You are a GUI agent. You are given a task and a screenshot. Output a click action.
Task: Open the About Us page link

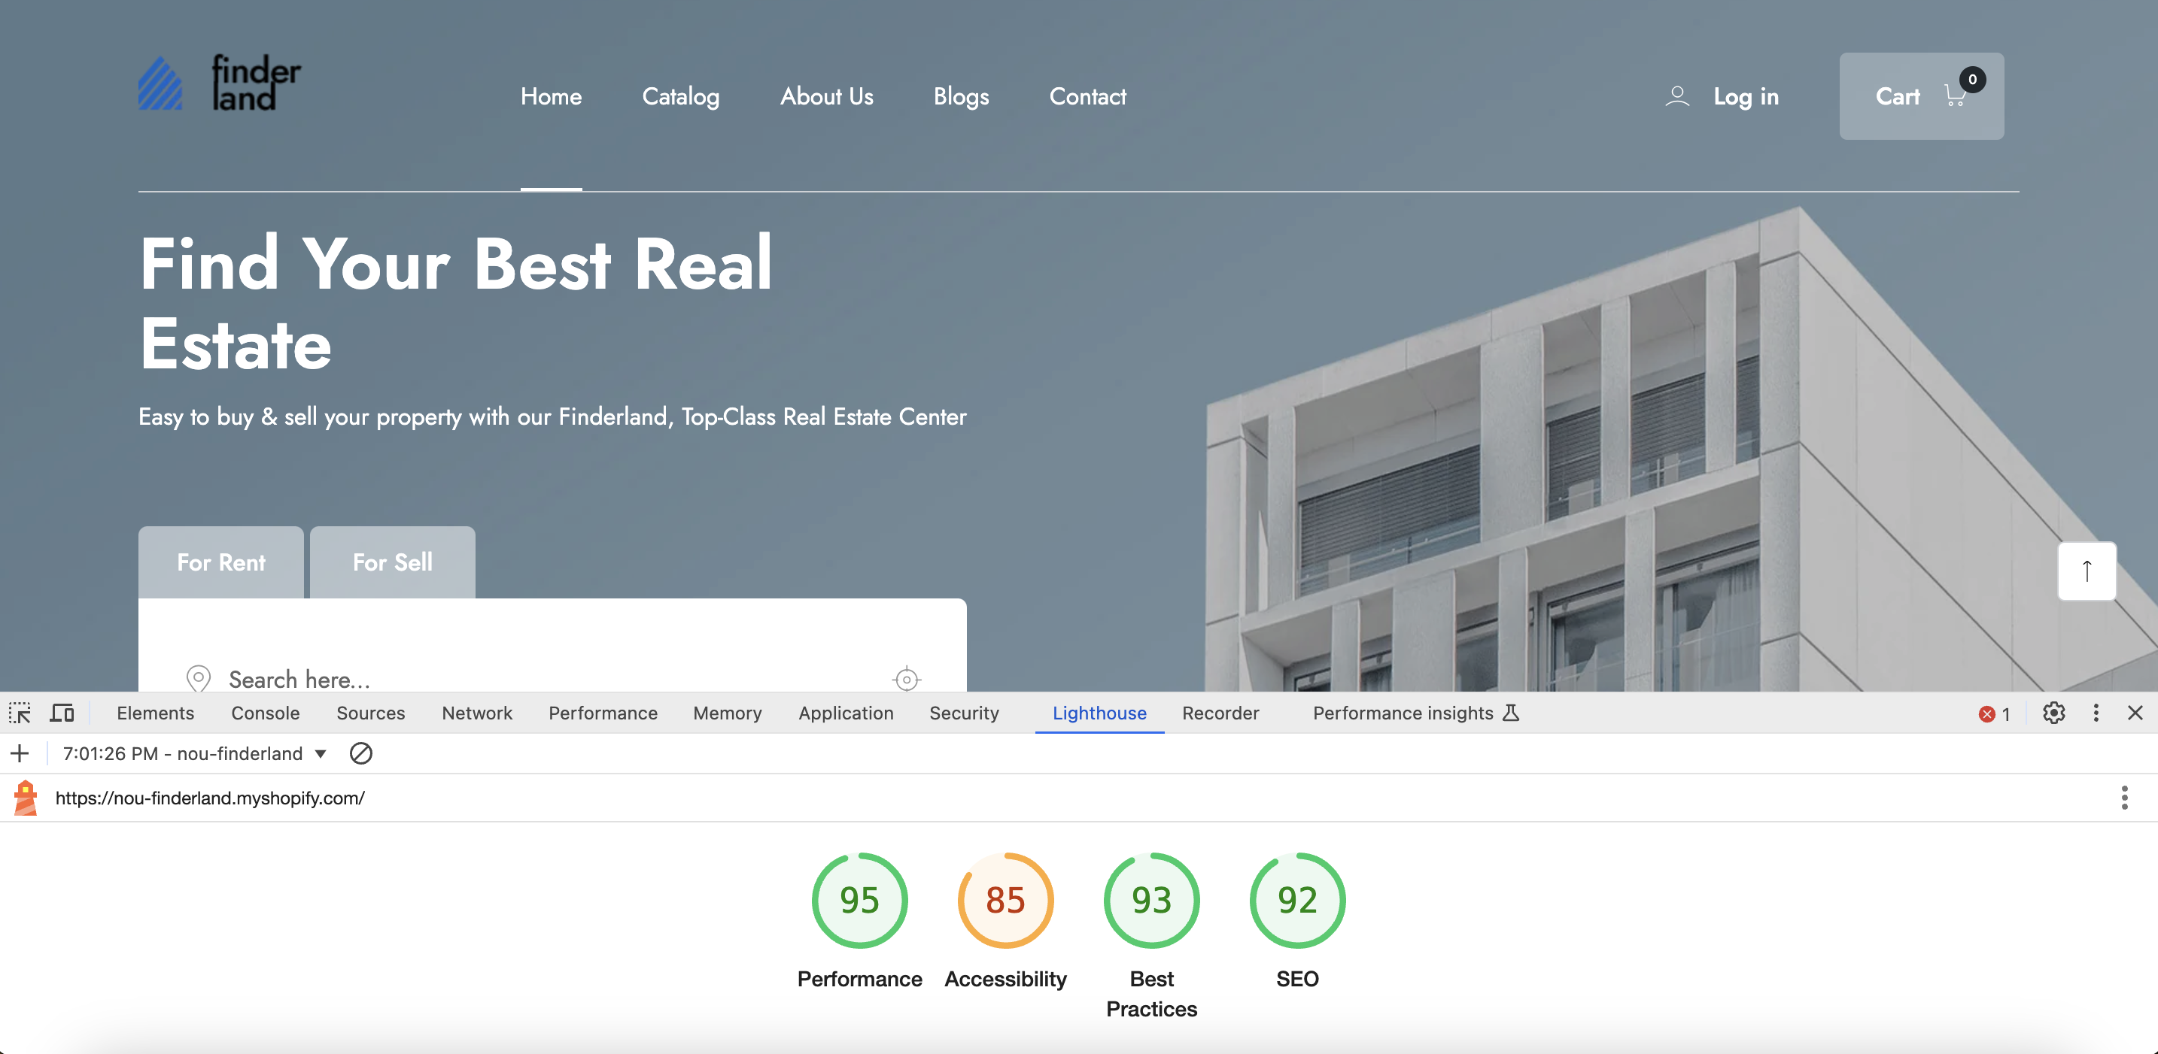[x=827, y=96]
